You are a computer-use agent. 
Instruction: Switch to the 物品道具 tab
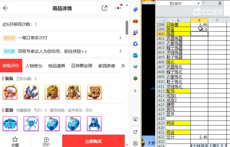[56, 66]
